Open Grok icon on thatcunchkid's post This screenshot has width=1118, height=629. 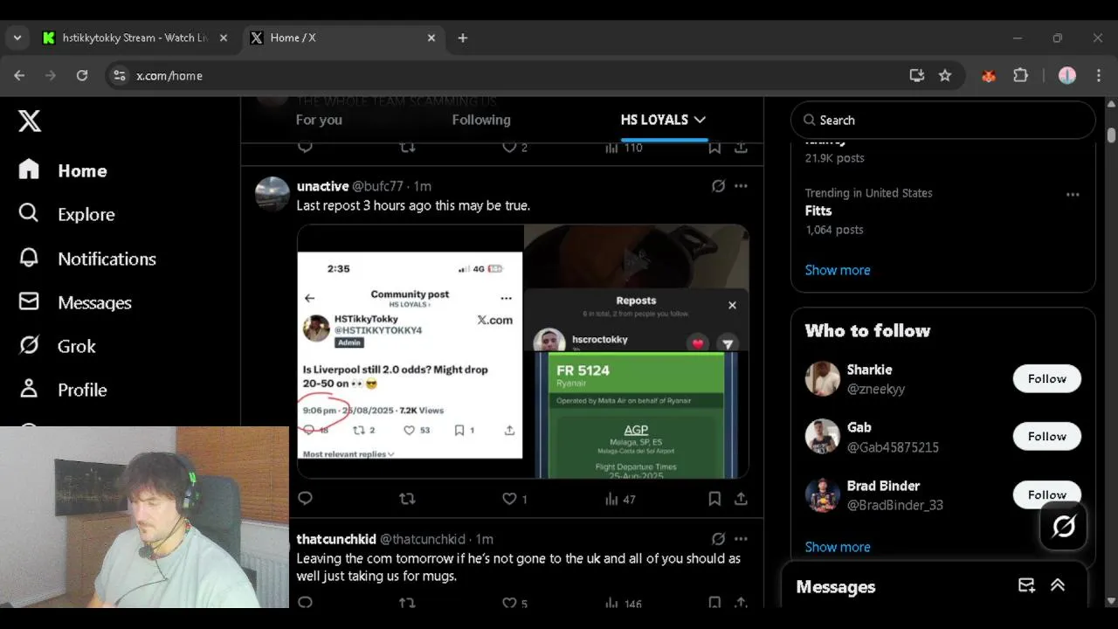tap(718, 539)
